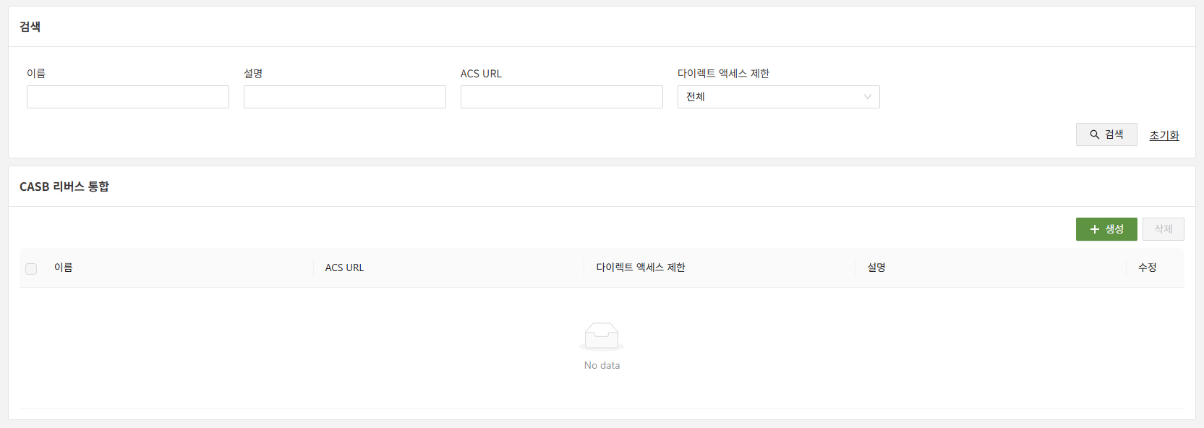
Task: Click into the ACS URL search input
Action: point(562,97)
